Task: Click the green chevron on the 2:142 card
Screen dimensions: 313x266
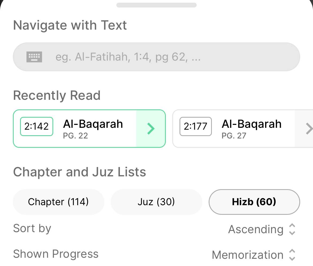Action: (151, 129)
